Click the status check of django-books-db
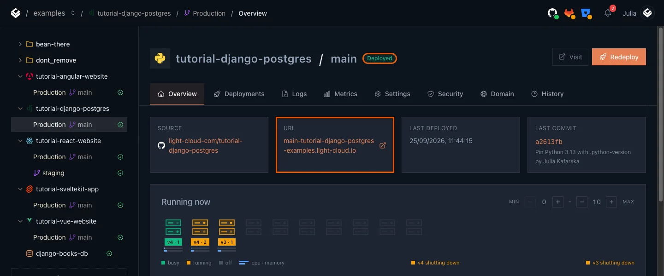This screenshot has width=664, height=276. pos(109,253)
